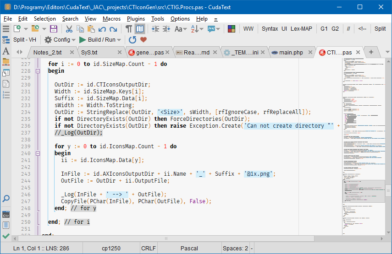
Task: Click the tabs list sidebar icon
Action: pyautogui.click(x=6, y=73)
